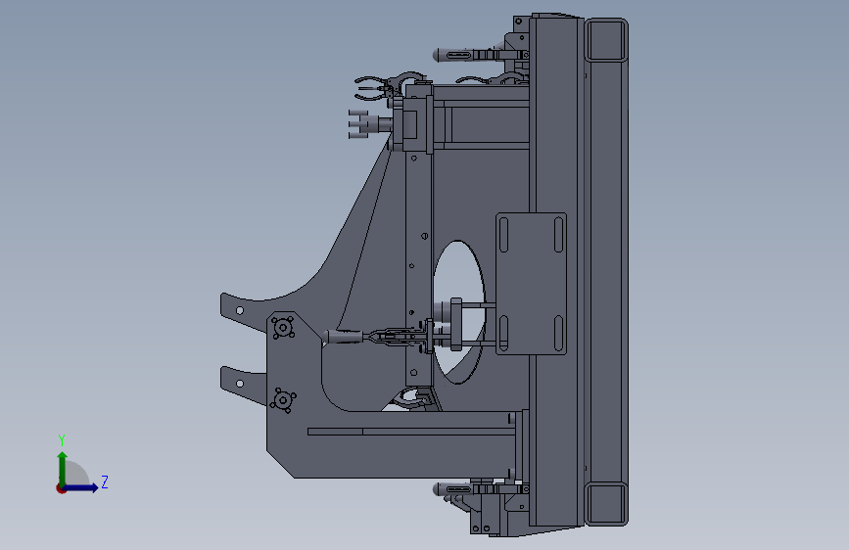Click the blue Z axis arrow of the triad
Viewport: 849px width, 550px height.
pyautogui.click(x=81, y=487)
